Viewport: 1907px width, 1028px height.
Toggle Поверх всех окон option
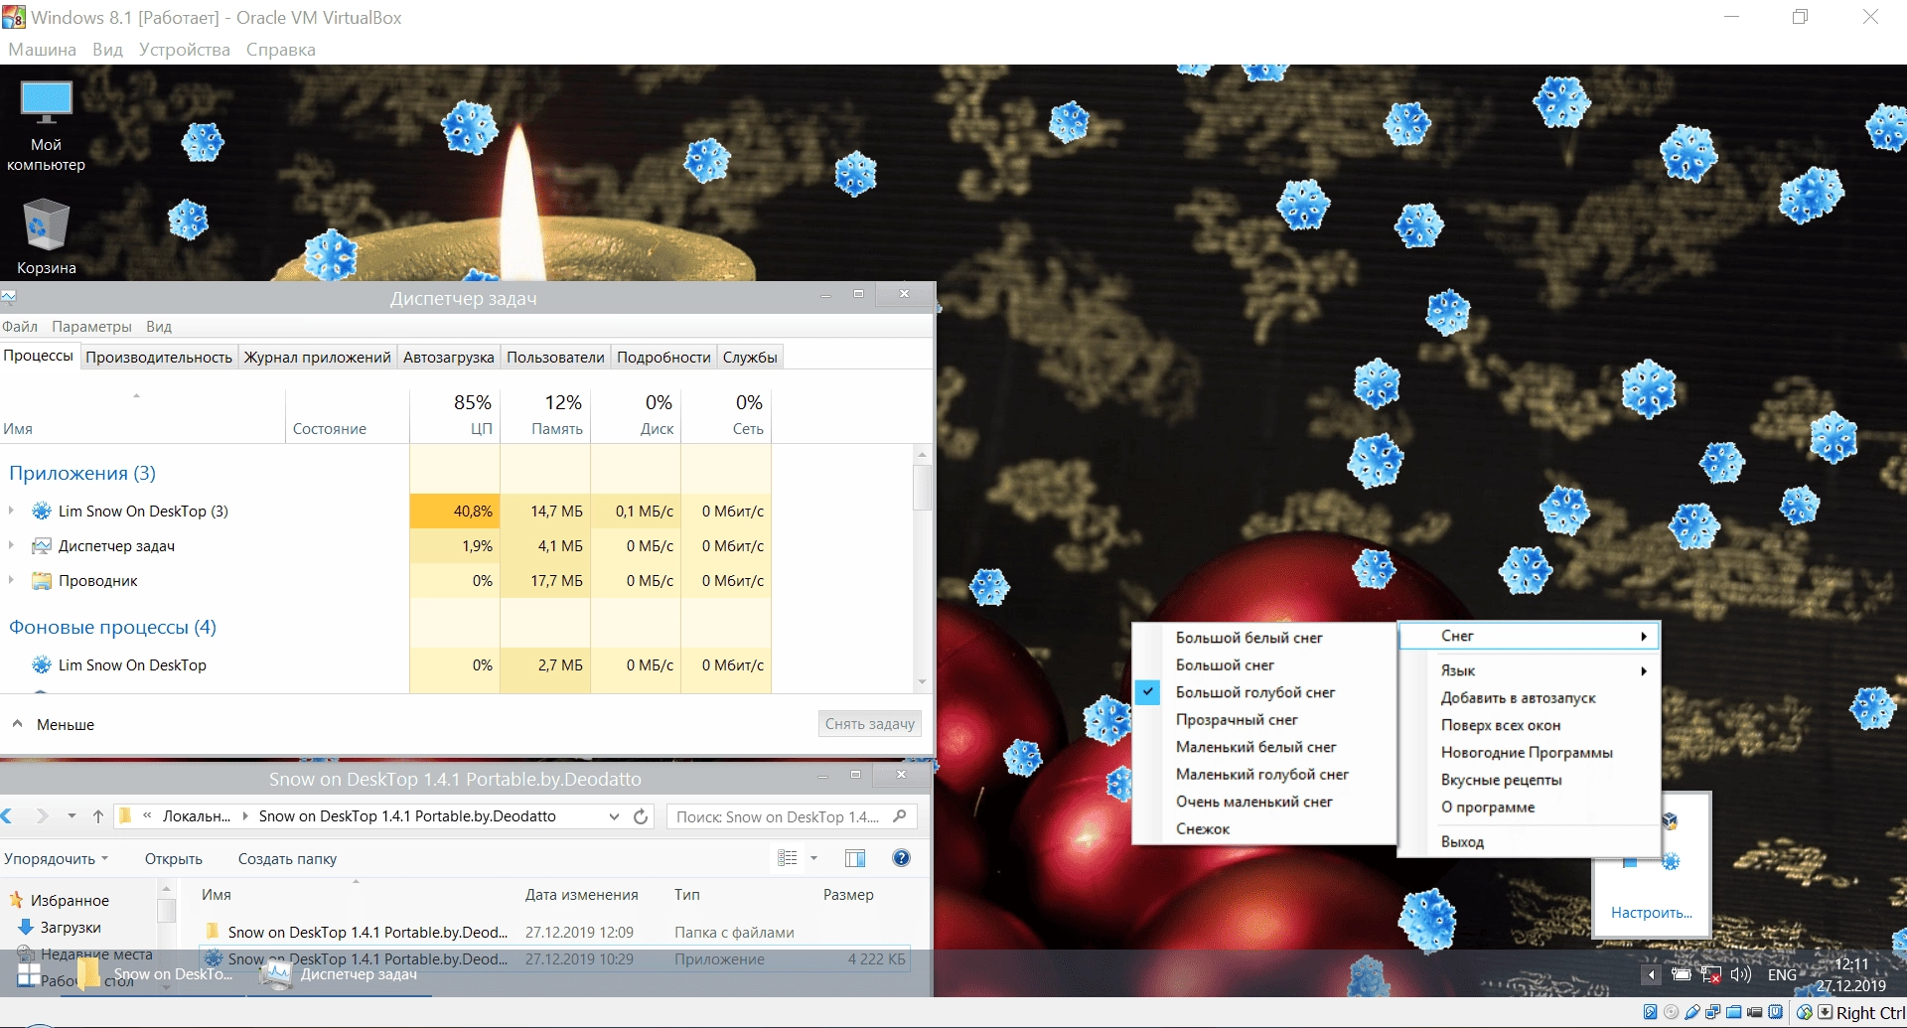[1529, 725]
